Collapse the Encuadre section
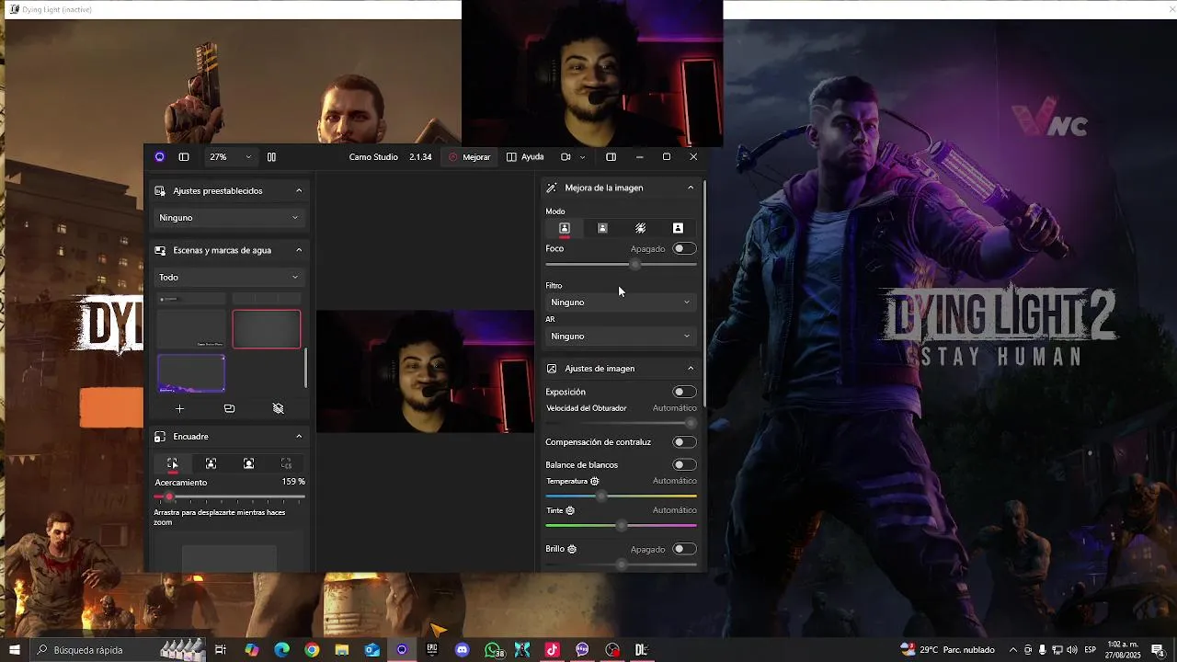1177x662 pixels. (x=299, y=437)
